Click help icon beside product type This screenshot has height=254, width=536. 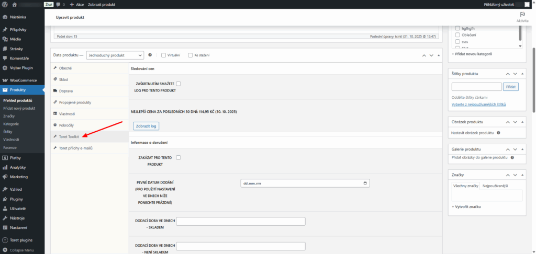150,55
